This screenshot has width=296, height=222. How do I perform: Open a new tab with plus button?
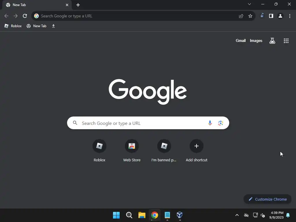[78, 5]
